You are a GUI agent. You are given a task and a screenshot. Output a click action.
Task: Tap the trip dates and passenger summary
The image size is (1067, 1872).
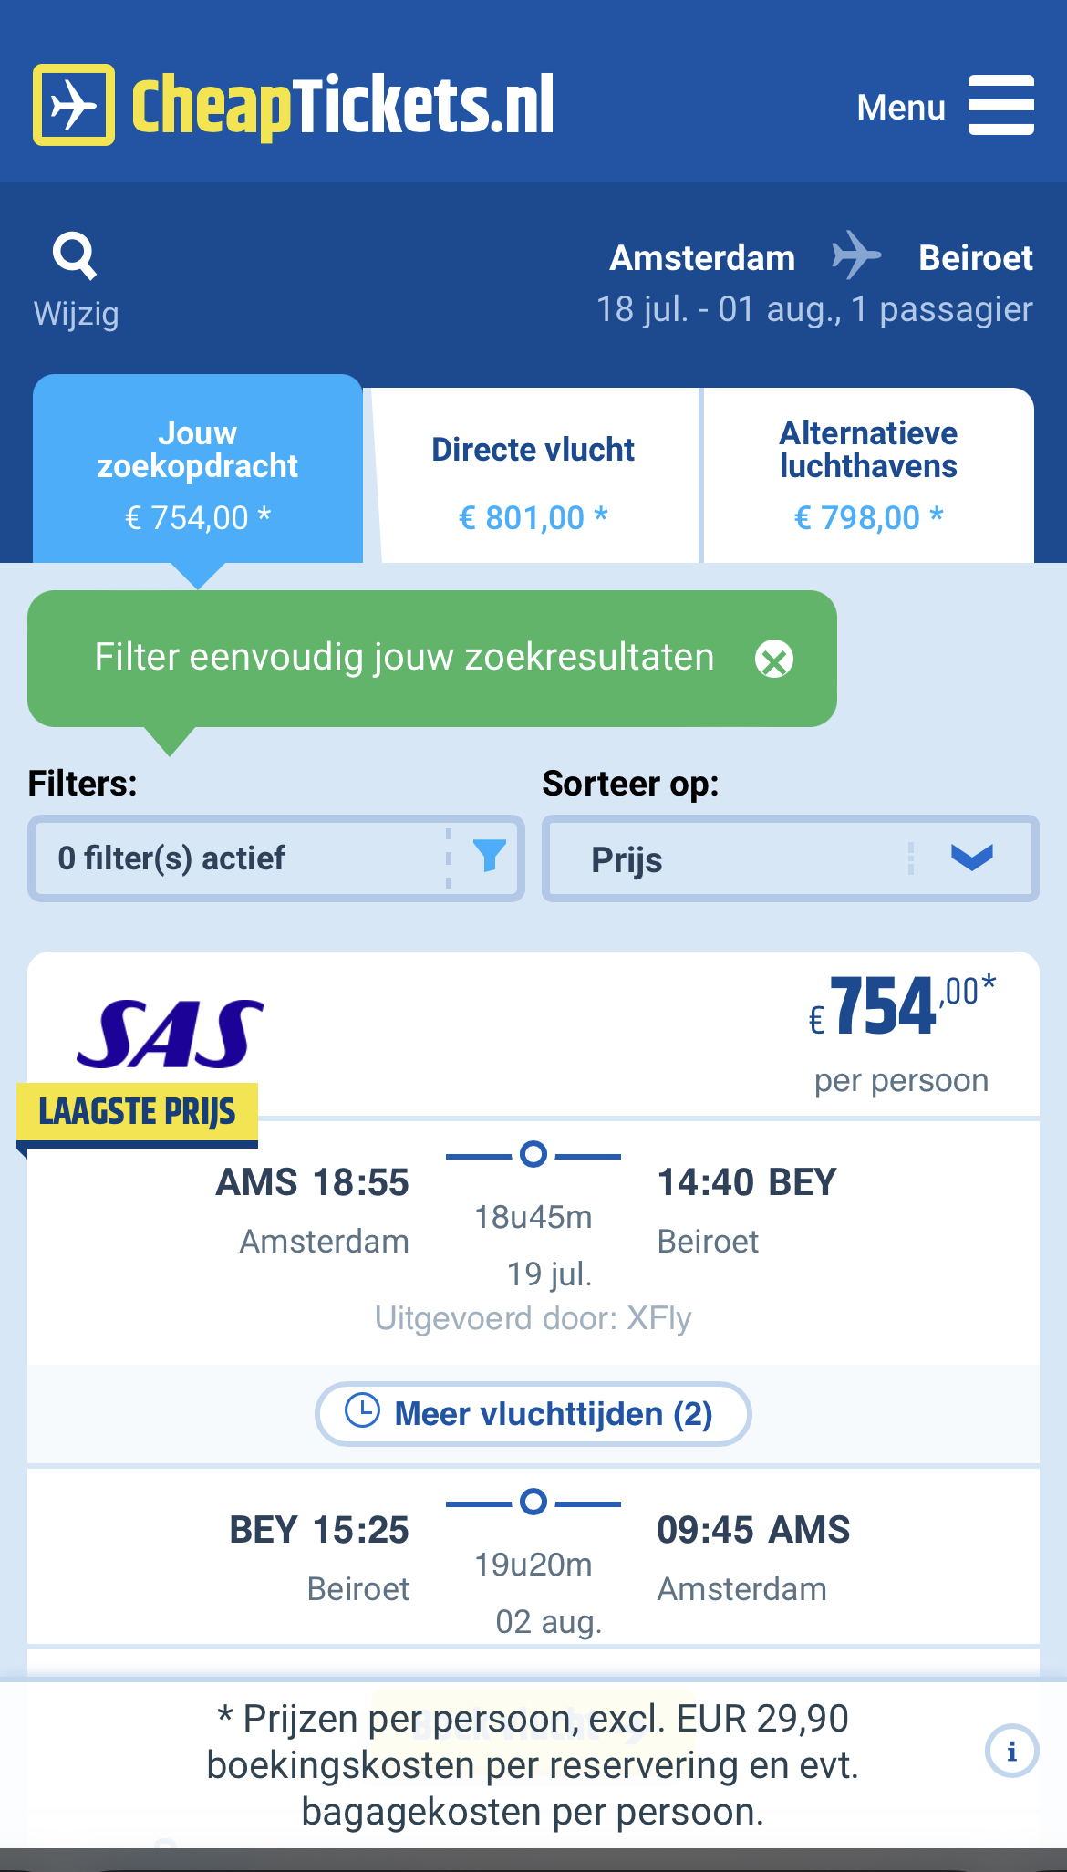814,309
